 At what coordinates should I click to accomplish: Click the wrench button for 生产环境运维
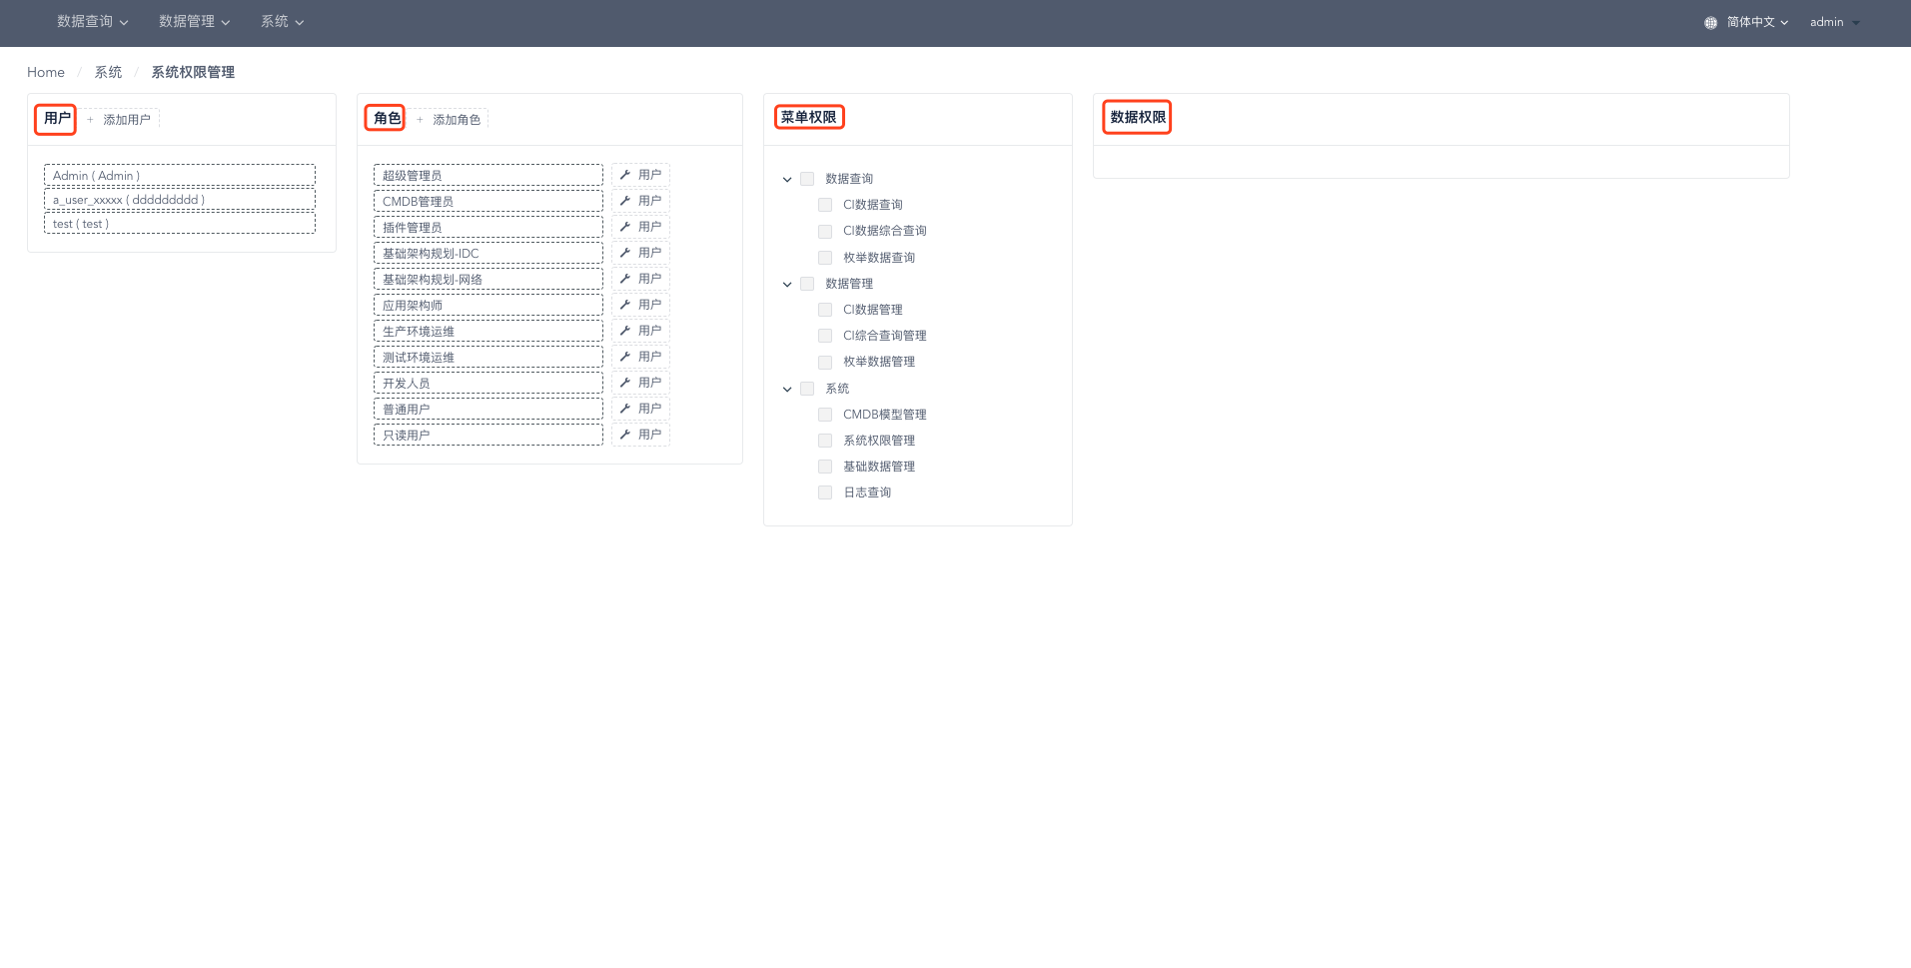[x=640, y=331]
